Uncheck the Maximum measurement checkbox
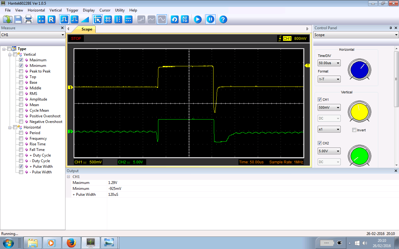Viewport: 399px width, 249px height. (21, 60)
